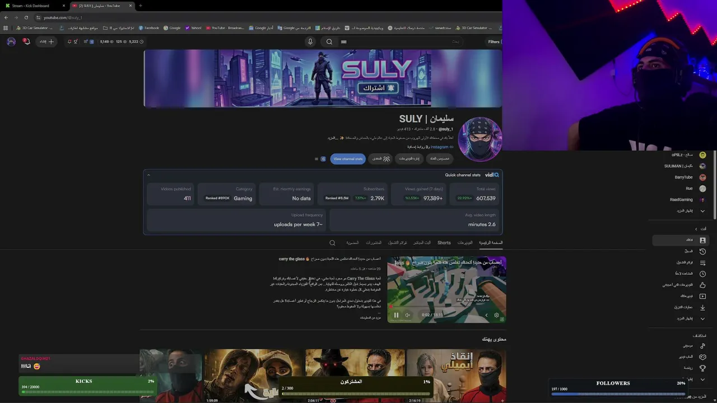The width and height of the screenshot is (717, 403).
Task: Click the vidIQ square icon beside View channel stats
Action: 323,159
